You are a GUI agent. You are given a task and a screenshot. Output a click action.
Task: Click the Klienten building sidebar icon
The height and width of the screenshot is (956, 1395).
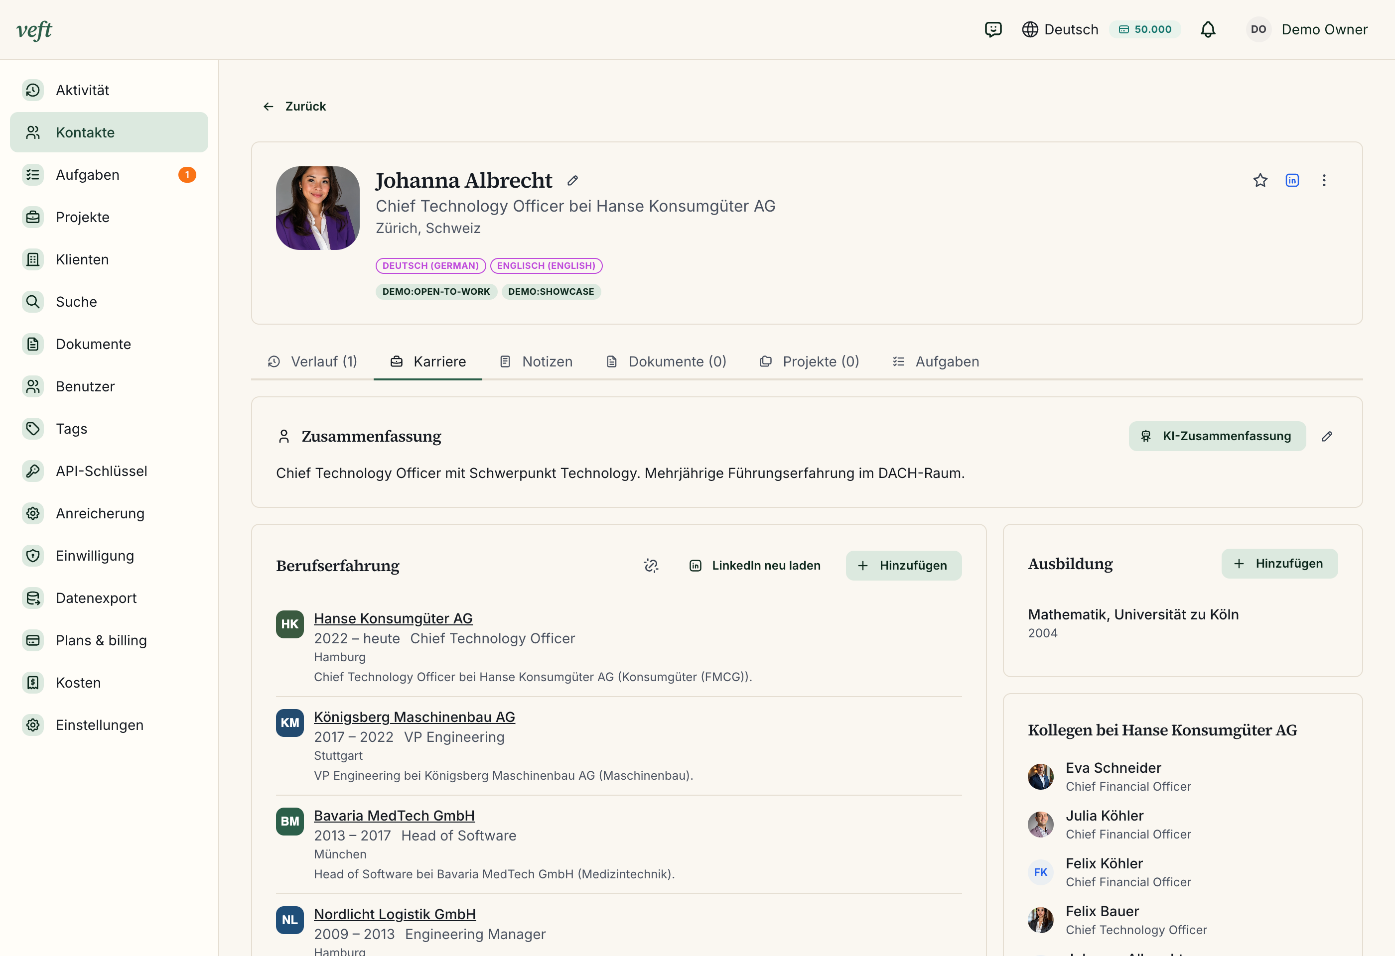pos(33,259)
